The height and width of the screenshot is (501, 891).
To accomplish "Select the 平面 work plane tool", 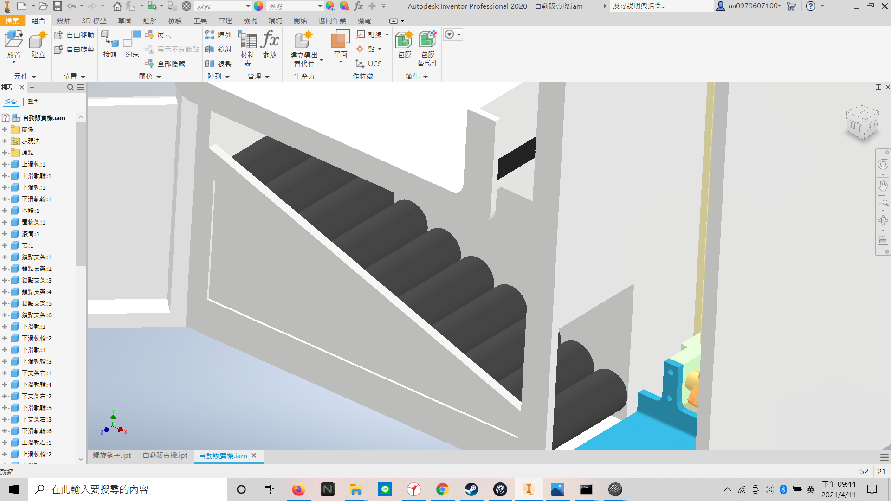I will click(x=341, y=46).
